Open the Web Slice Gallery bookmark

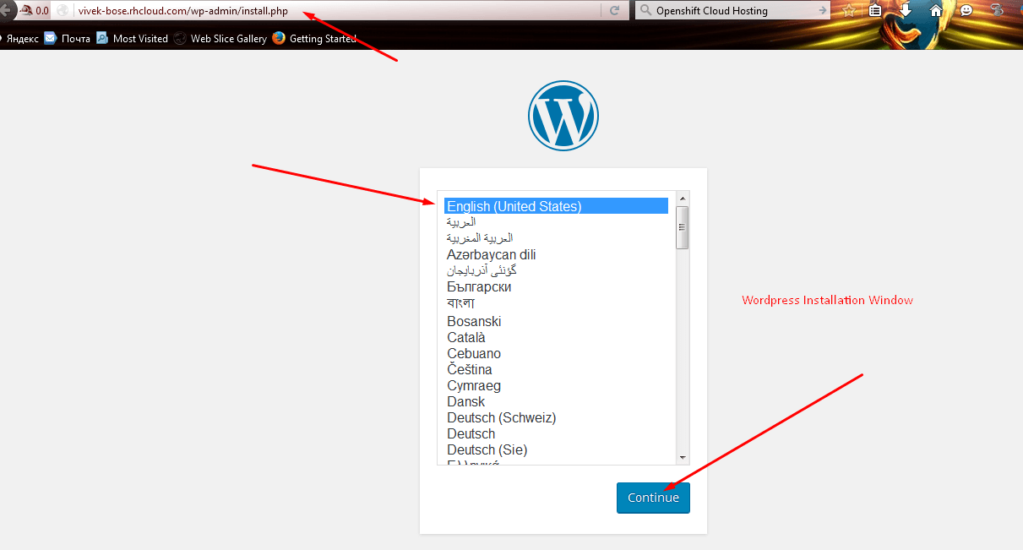click(220, 38)
